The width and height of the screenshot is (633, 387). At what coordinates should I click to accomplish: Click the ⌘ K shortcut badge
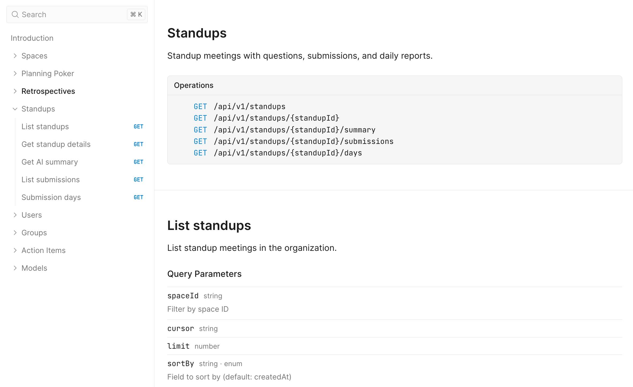coord(136,14)
